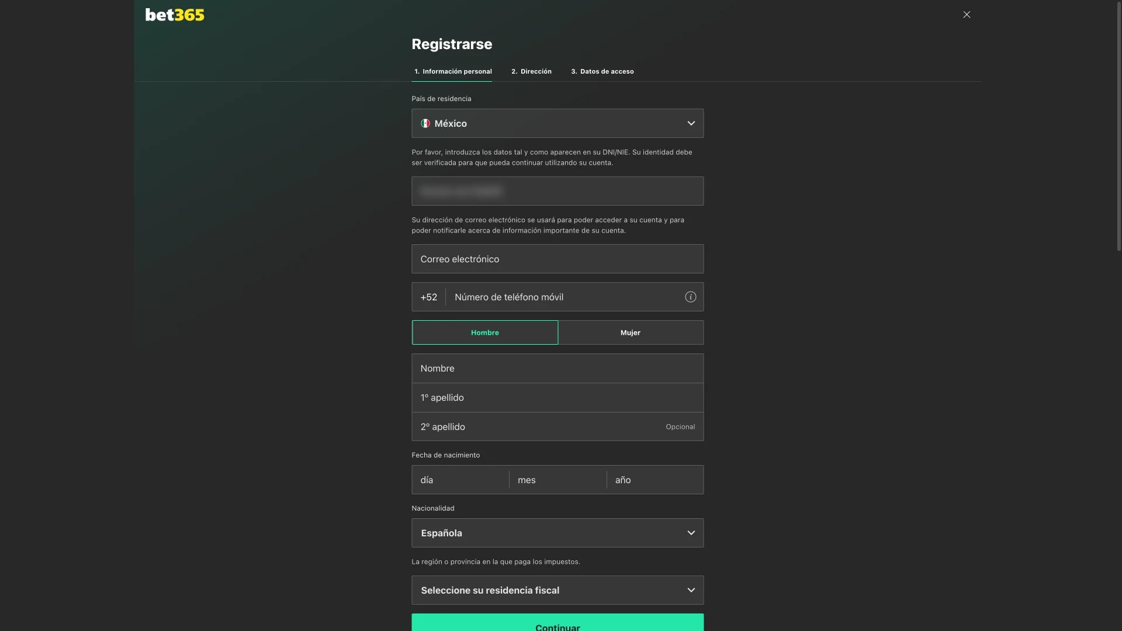Click the Opcional label on second surname
Image resolution: width=1122 pixels, height=631 pixels.
point(680,427)
